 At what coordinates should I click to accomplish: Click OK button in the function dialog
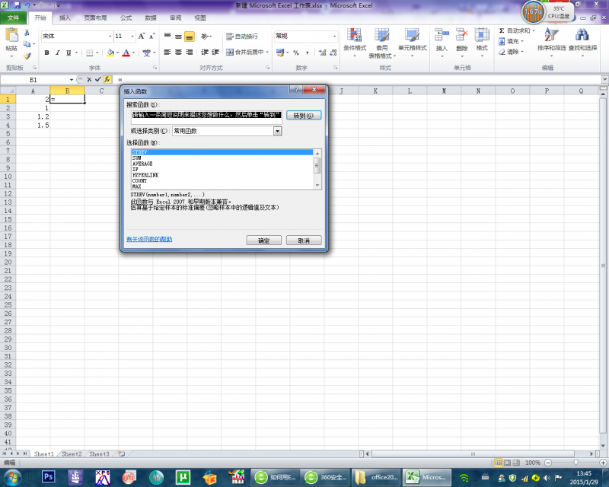(263, 240)
